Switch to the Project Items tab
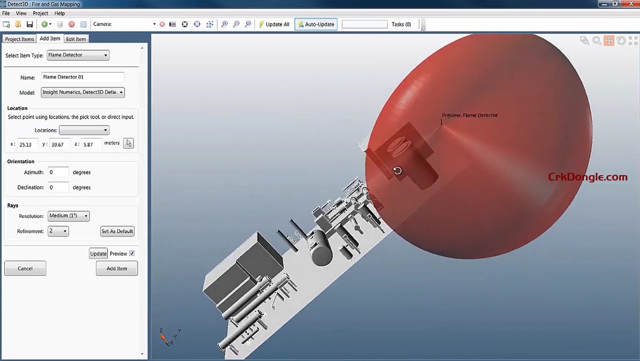Screen dimensions: 640x361 [x=19, y=39]
